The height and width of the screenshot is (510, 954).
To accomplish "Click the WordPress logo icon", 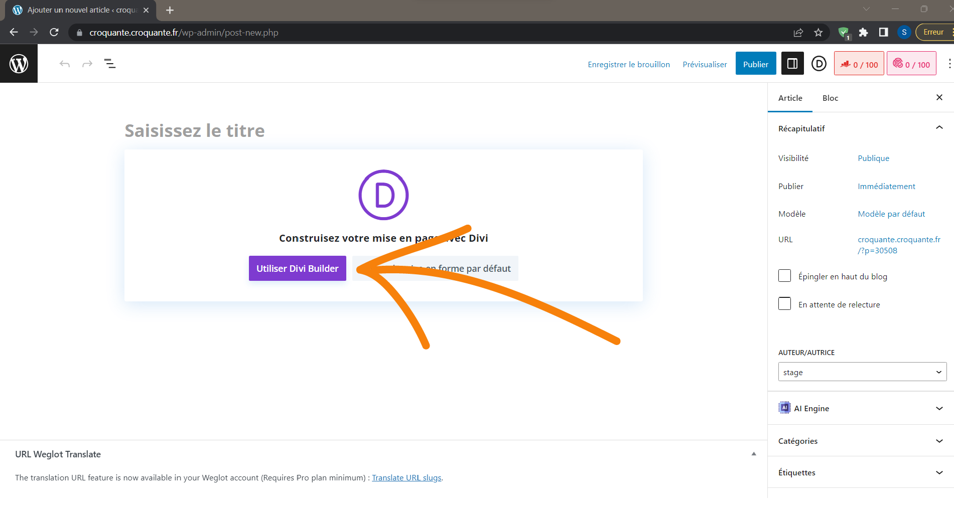I will pyautogui.click(x=19, y=64).
